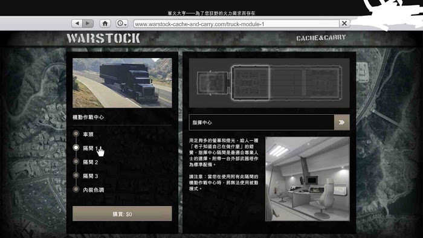423x238 pixels.
Task: Go to the browser home page icon
Action: tap(105, 24)
